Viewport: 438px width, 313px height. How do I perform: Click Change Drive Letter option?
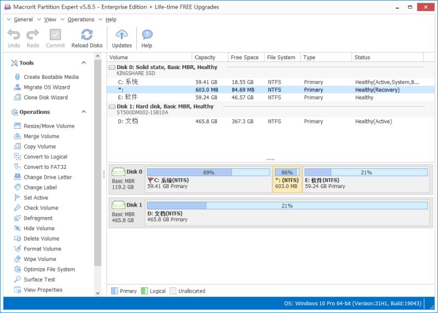[x=48, y=177]
